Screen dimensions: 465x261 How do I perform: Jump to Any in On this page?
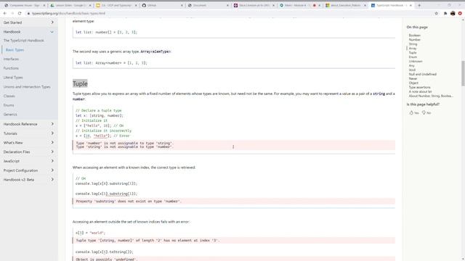coord(412,66)
